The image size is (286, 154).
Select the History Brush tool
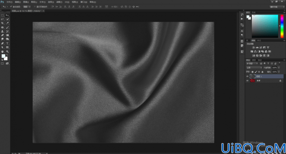click(x=7, y=31)
